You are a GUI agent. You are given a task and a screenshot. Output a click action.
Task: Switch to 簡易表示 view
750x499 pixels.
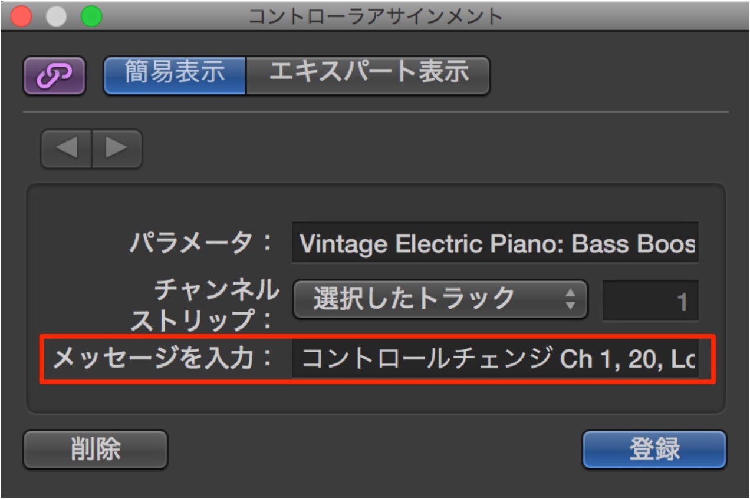tap(175, 75)
